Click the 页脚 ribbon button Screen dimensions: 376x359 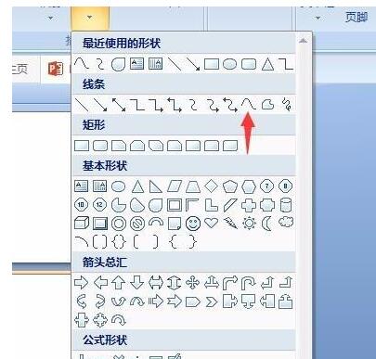coord(357,17)
